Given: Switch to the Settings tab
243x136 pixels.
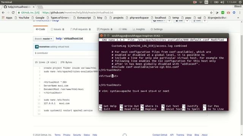Looking at the screenshot, I should [156, 29].
